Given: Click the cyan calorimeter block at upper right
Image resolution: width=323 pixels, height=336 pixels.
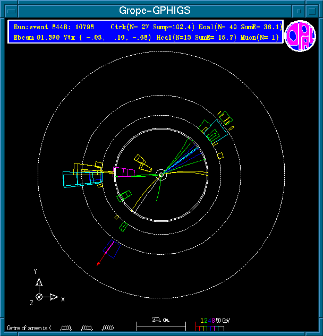Looking at the screenshot, I should coord(218,131).
